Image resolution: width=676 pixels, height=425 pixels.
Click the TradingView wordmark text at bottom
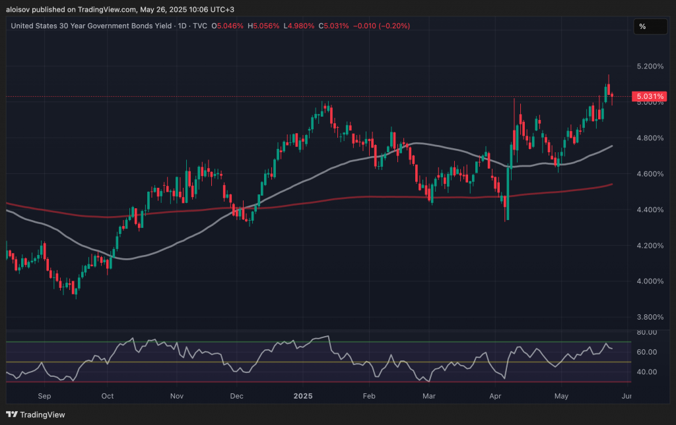(x=42, y=414)
